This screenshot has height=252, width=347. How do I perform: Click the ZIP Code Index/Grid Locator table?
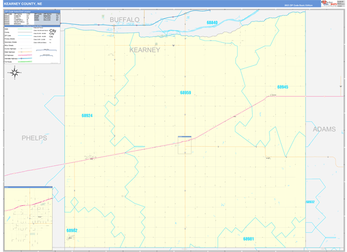coord(32,17)
